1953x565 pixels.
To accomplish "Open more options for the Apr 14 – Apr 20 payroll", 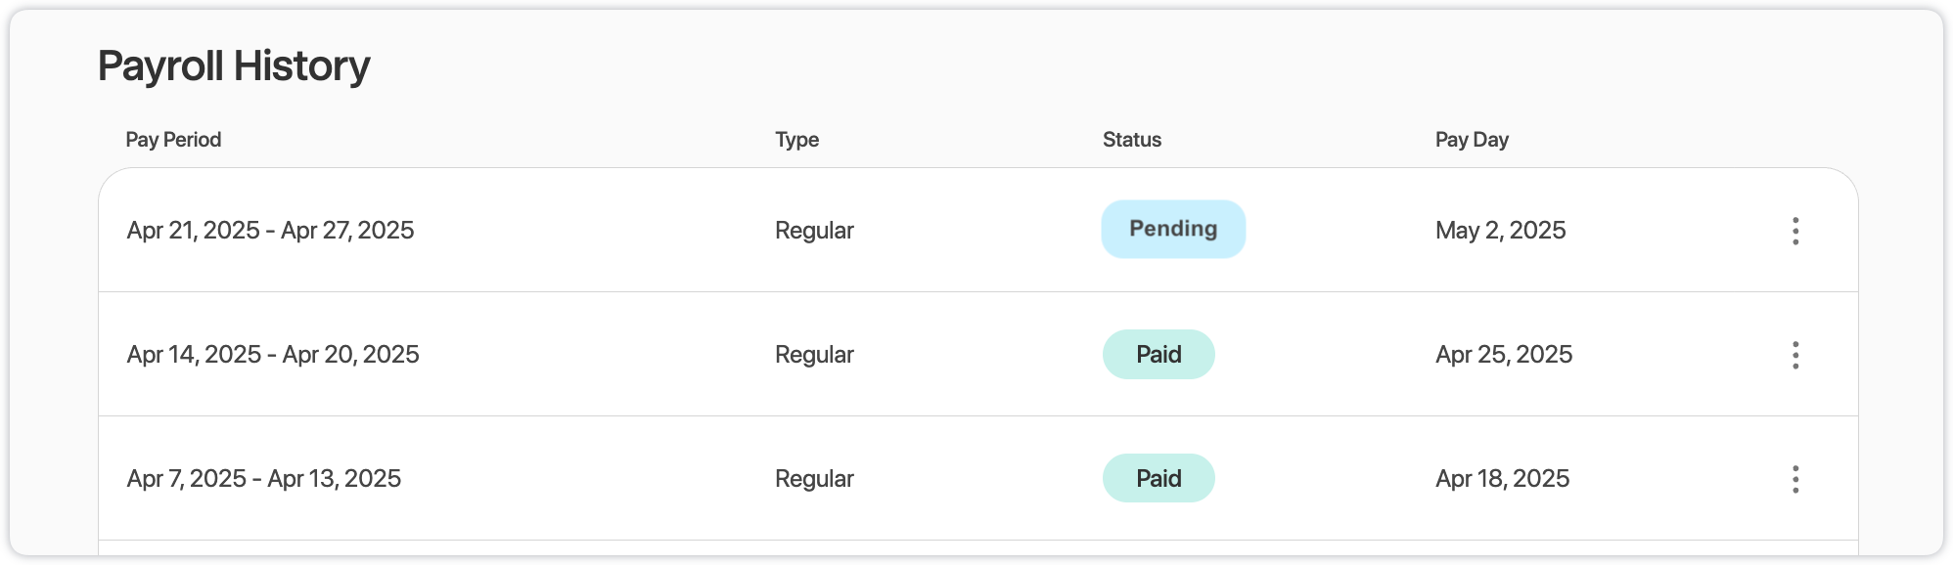I will click(1795, 355).
